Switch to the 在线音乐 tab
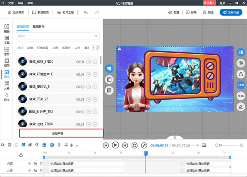Screen dimensions: 247x177 pyautogui.click(x=39, y=27)
